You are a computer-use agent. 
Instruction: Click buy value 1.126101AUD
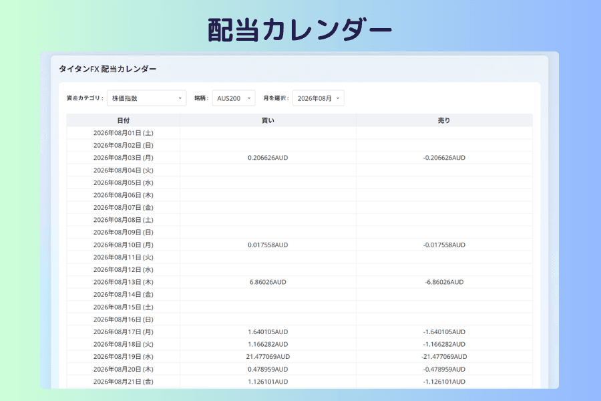(x=268, y=382)
